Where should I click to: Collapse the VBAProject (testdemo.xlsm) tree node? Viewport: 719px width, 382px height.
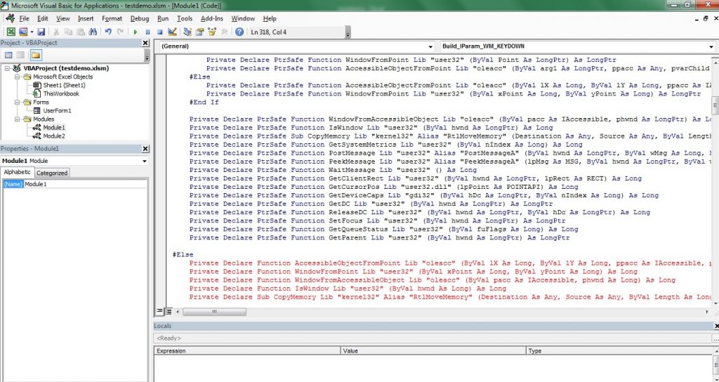tap(8, 68)
